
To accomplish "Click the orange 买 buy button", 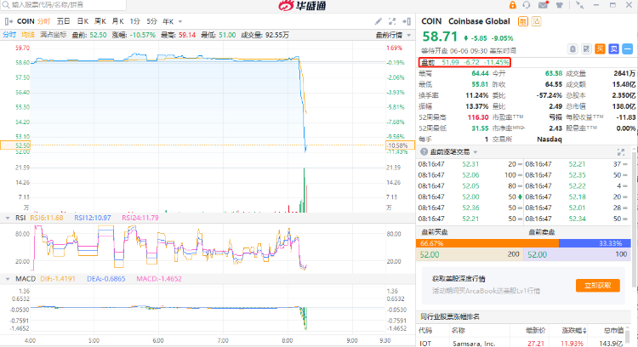I will pyautogui.click(x=601, y=49).
